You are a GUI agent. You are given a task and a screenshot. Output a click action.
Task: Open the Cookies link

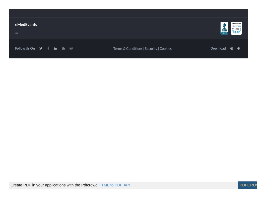point(166,49)
